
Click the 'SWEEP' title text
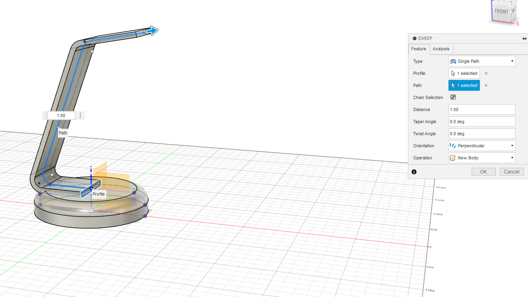[x=425, y=38]
